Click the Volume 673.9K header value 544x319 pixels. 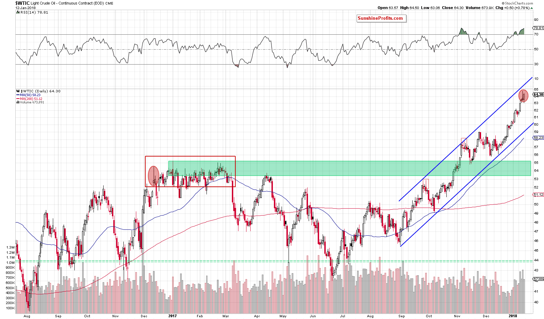(x=480, y=8)
